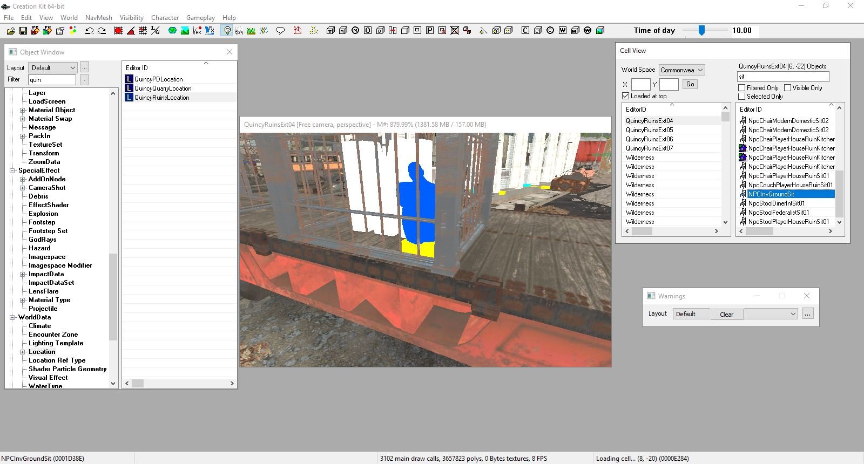Toggle the red snap-to-grid icon
The width and height of the screenshot is (864, 464).
pyautogui.click(x=118, y=31)
